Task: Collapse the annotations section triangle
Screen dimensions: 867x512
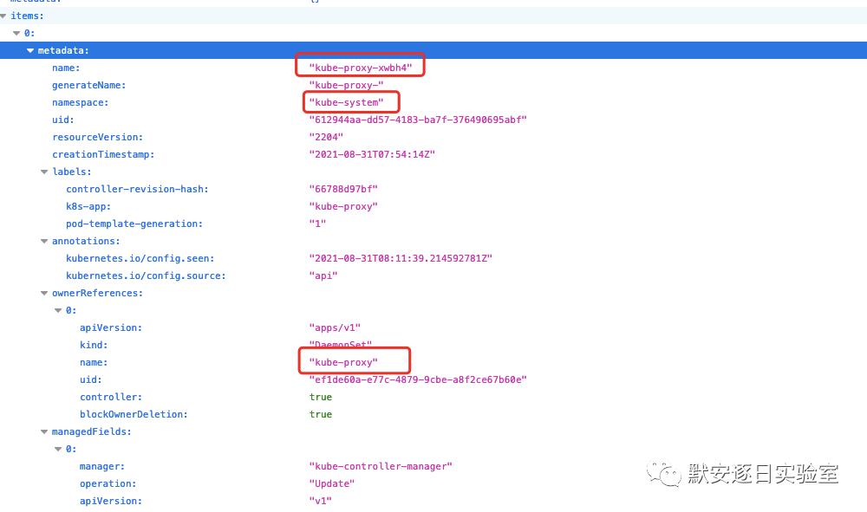Action: (44, 242)
